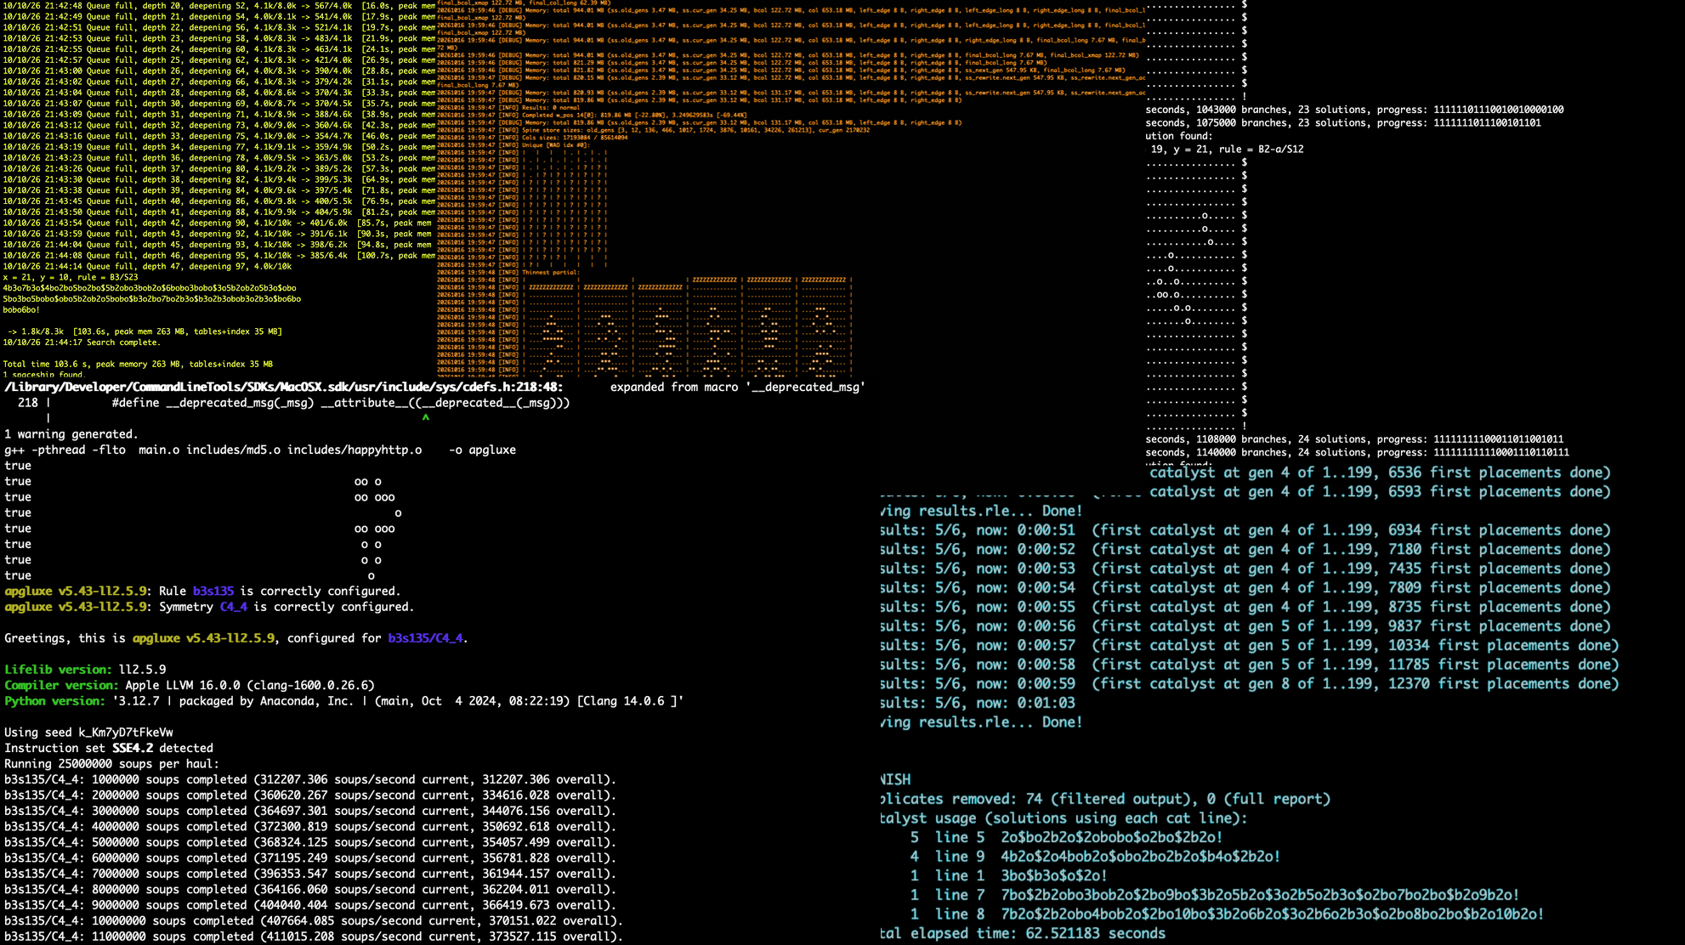Click 'Rule b3s135 is correctly configured.' line
Viewport: 1685px width, 945px height.
202,591
